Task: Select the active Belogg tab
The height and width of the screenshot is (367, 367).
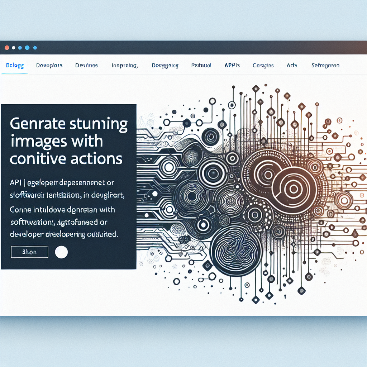Action: click(x=14, y=66)
